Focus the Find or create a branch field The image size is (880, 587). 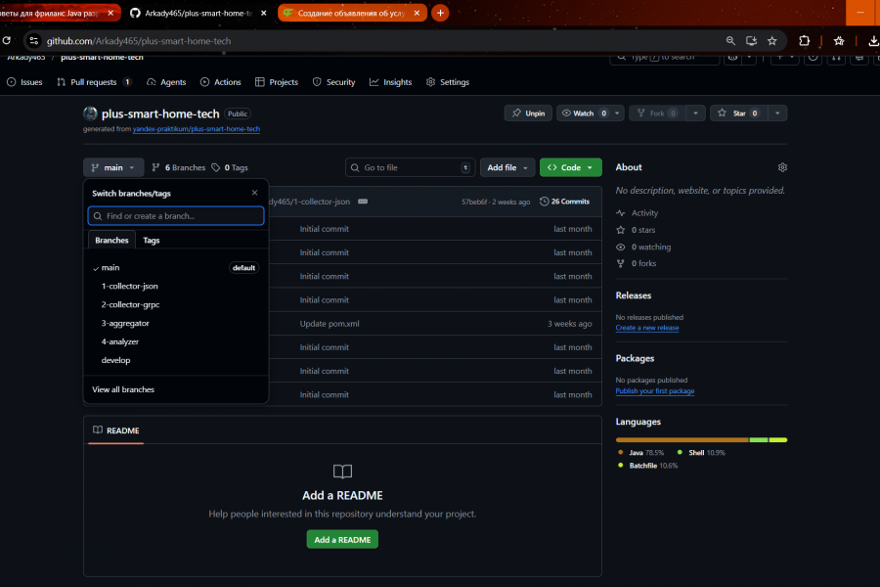pos(176,215)
